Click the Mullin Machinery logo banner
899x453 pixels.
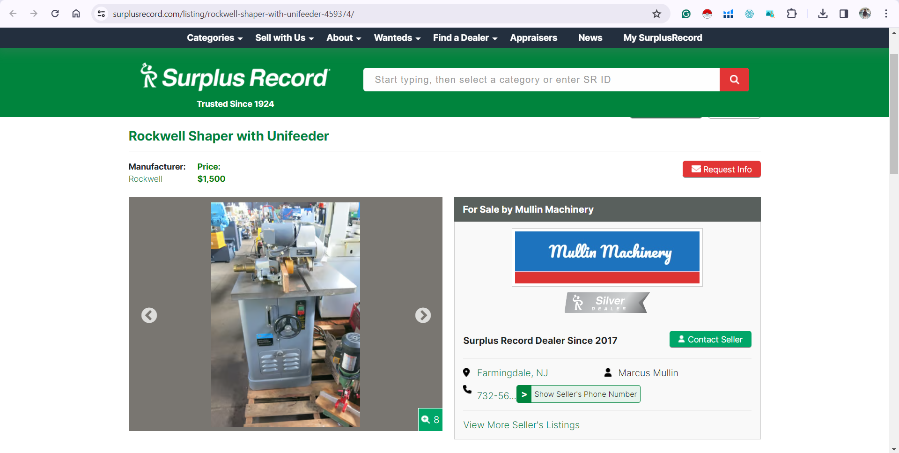coord(607,257)
